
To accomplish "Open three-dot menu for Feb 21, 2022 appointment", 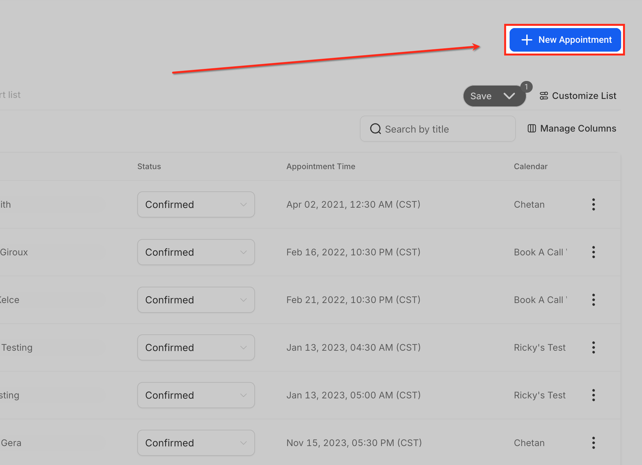I will pos(593,300).
